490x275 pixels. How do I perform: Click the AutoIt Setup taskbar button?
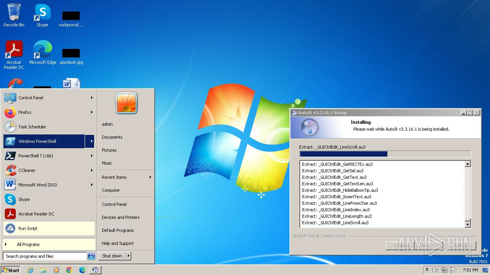pyautogui.click(x=95, y=270)
